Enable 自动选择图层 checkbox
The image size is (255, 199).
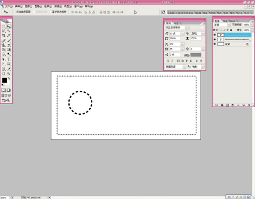(15, 12)
